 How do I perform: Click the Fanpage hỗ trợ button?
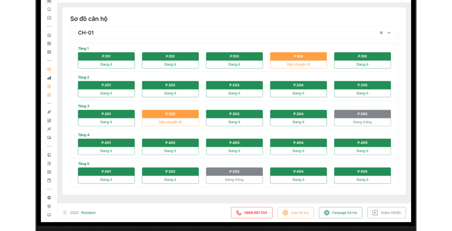340,213
